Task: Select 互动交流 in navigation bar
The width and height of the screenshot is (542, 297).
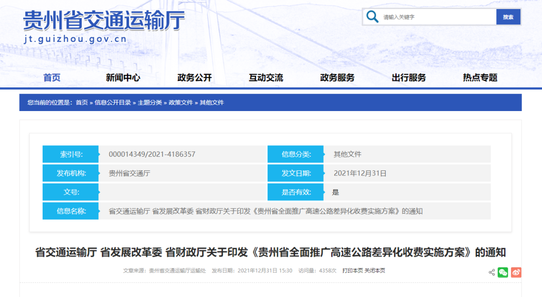Action: pyautogui.click(x=266, y=77)
